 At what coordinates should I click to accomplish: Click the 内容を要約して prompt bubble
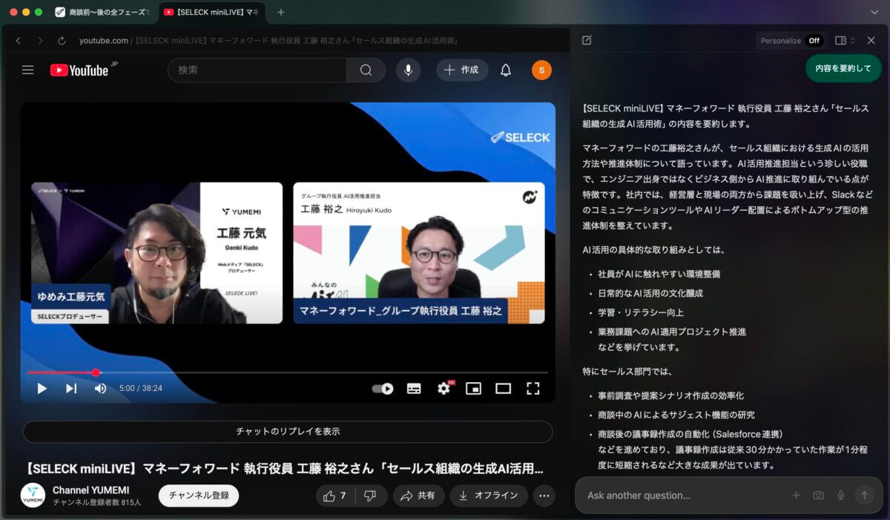click(x=843, y=68)
